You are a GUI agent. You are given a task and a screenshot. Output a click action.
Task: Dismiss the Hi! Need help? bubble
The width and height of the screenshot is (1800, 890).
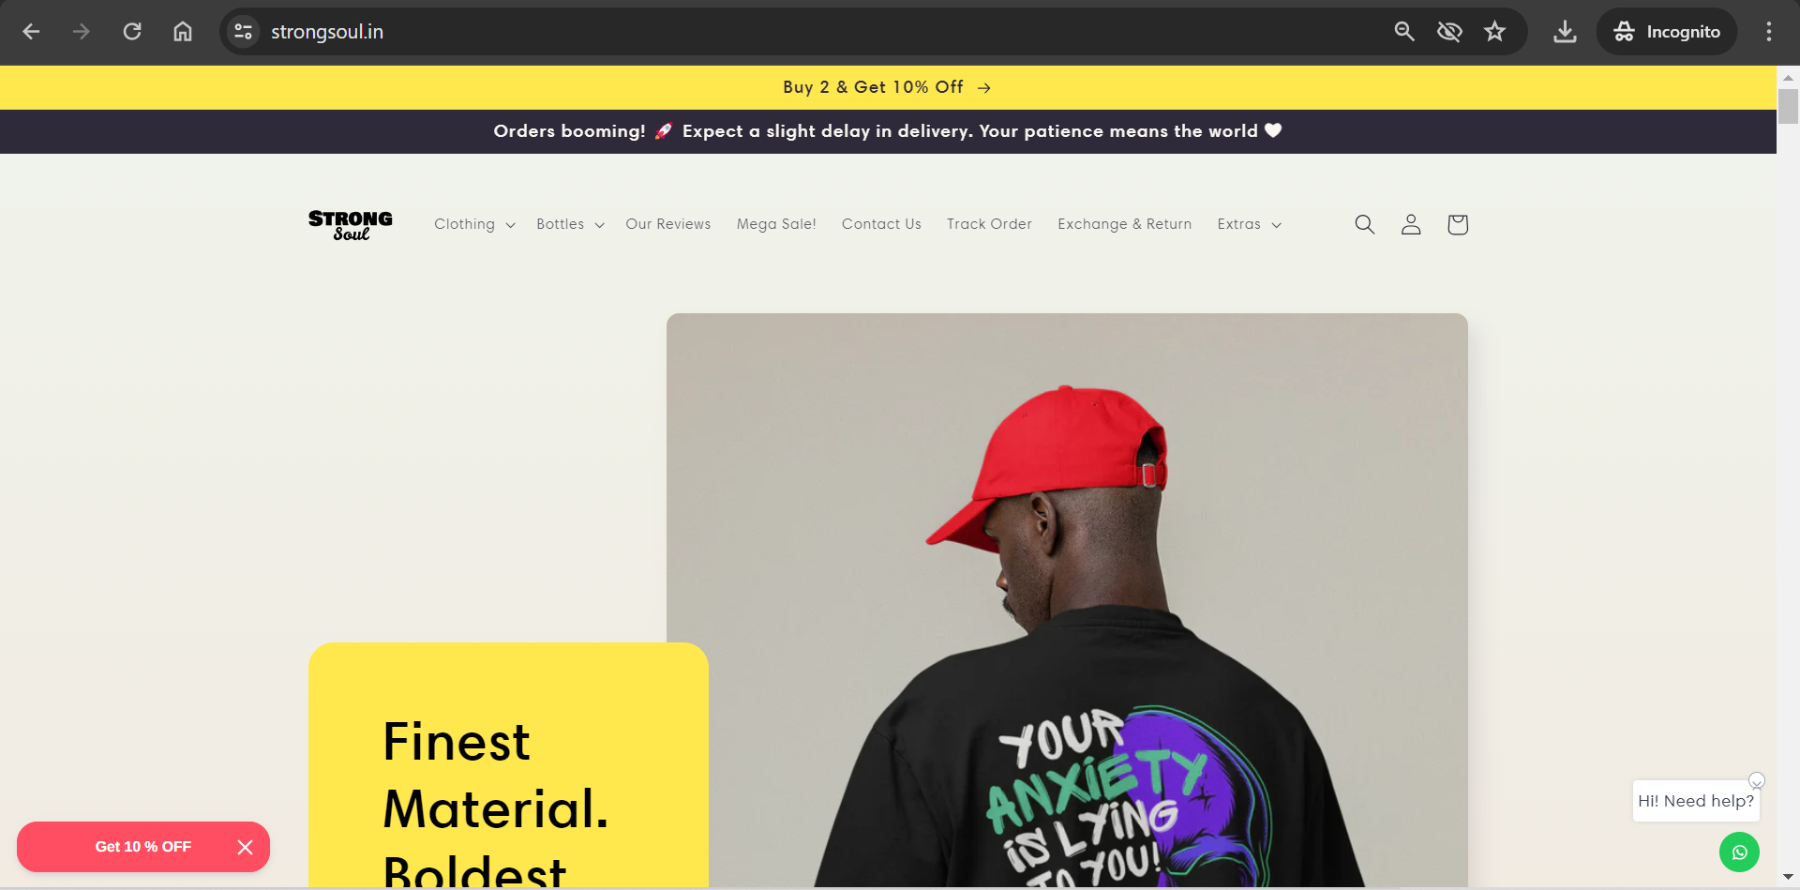[1757, 780]
